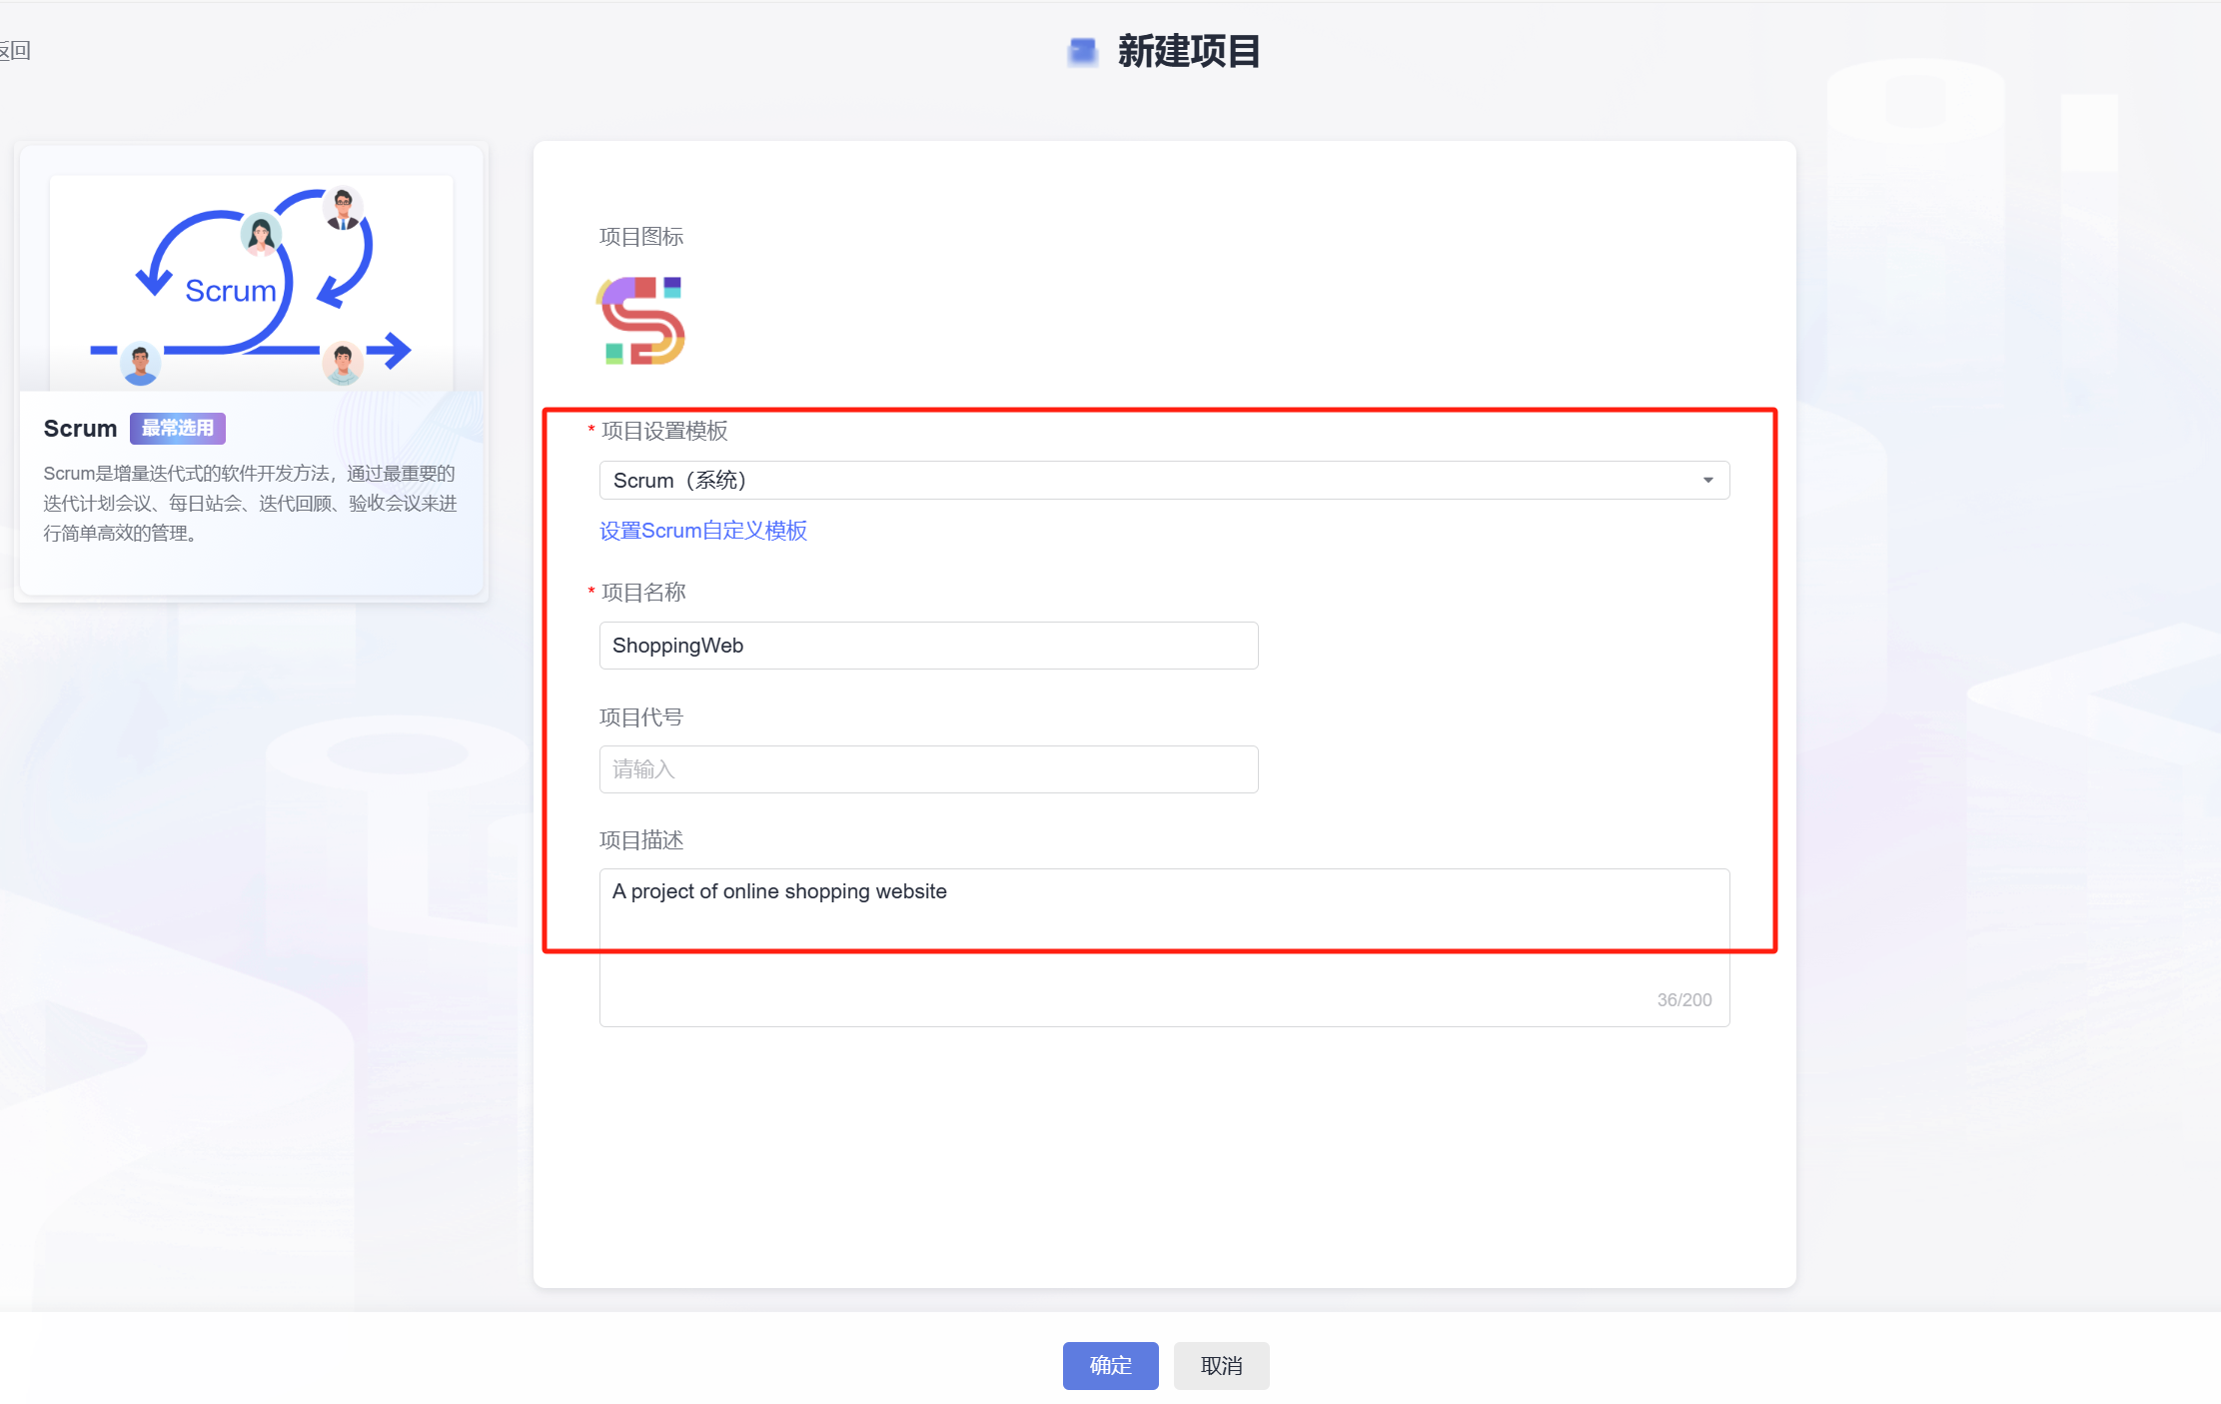Click the Scrum description paragraph text
This screenshot has width=2221, height=1404.
tap(250, 503)
